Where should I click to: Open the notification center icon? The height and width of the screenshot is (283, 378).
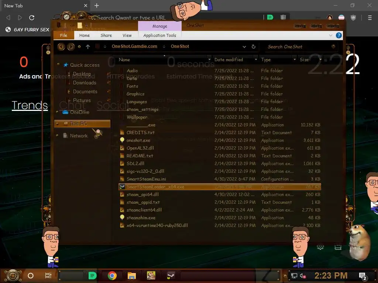362,276
